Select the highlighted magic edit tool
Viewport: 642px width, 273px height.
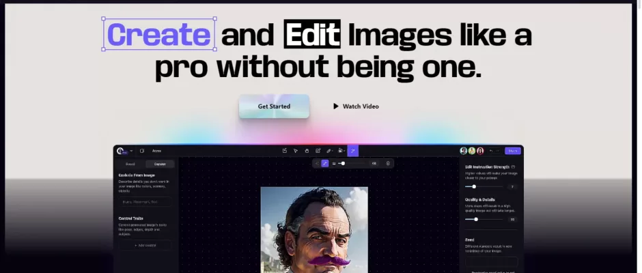[x=353, y=151]
